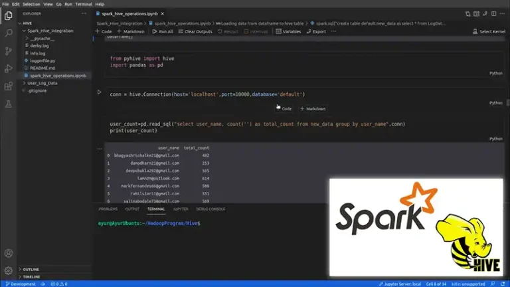Click Clear Outputs in notebook toolbar
Screen dimensions: 510x287
[x=195, y=32]
